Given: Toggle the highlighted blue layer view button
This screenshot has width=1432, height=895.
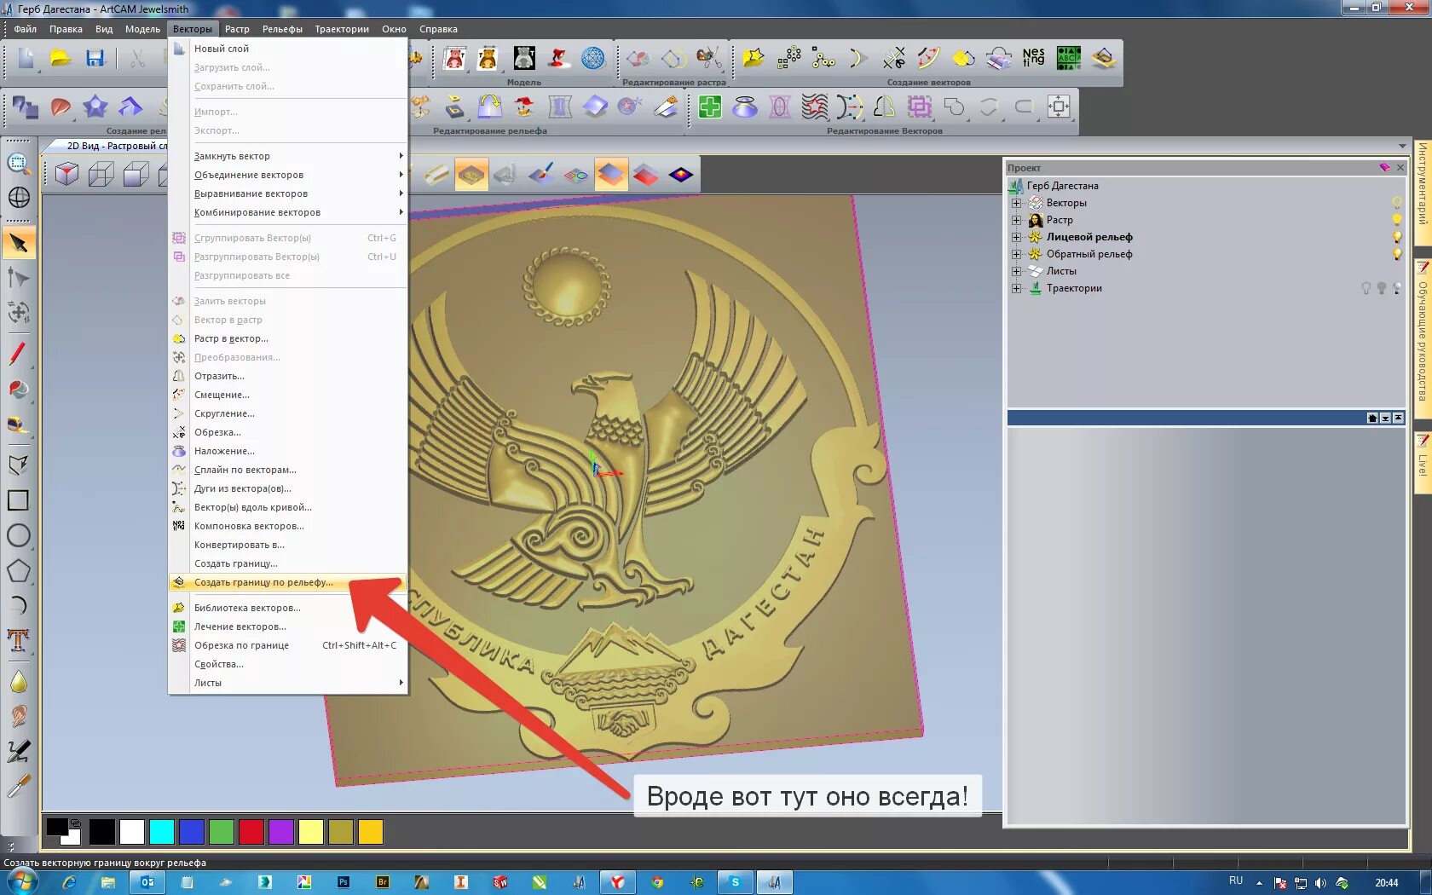Looking at the screenshot, I should 611,175.
